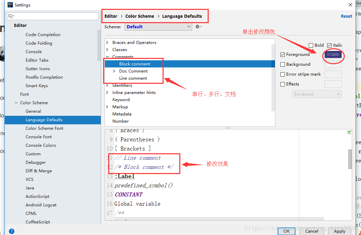The height and width of the screenshot is (235, 361).
Task: Open Color Scheme Font page
Action: (x=44, y=128)
